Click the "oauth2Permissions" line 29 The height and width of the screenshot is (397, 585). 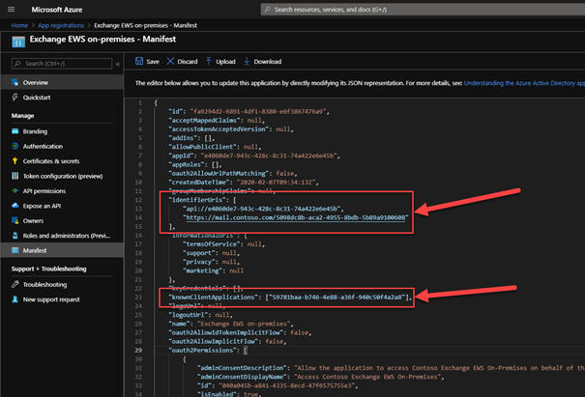(x=208, y=351)
